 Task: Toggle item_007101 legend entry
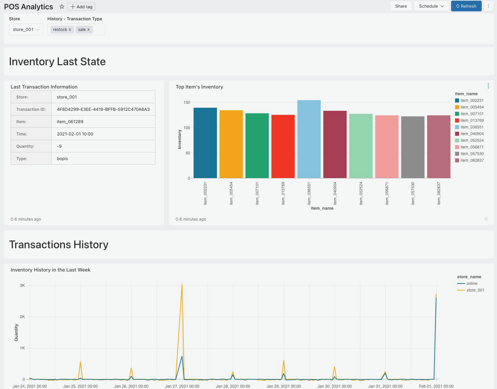[x=469, y=114]
